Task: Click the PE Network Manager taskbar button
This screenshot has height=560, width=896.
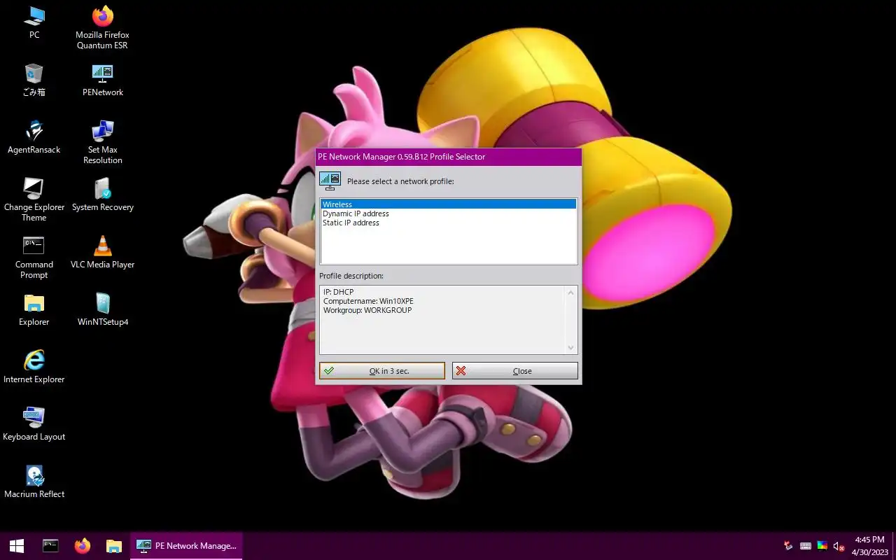Action: [186, 545]
